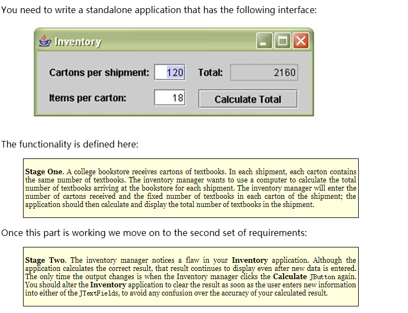Maximize the Inventory window
Viewport: 408px width, 313px height.
(283, 41)
